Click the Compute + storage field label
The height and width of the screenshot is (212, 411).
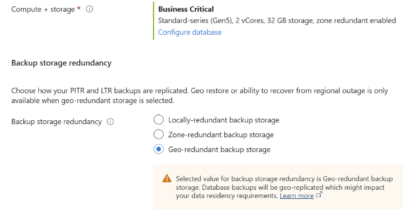[x=43, y=10]
